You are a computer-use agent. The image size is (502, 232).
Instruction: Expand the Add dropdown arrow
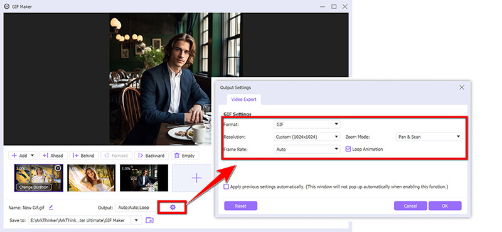tap(32, 156)
